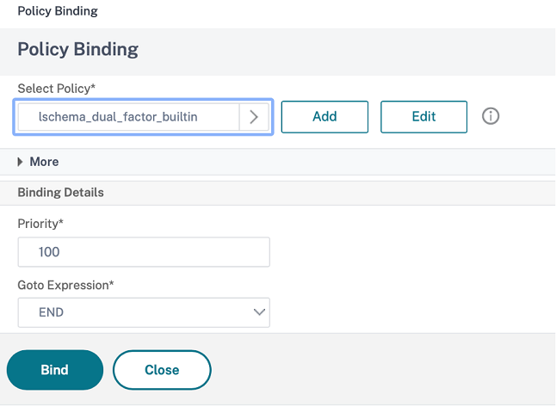Dismiss the dialog with the Close button
This screenshot has width=556, height=419.
(162, 370)
